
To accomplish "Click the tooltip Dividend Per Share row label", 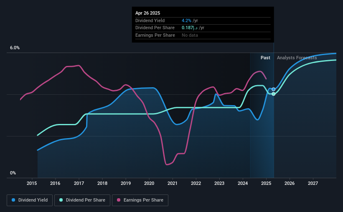I will [155, 28].
